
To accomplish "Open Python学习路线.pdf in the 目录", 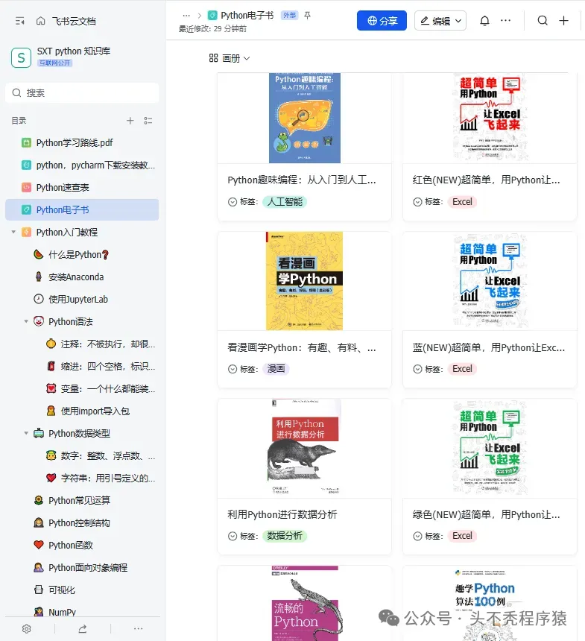I will [x=82, y=142].
